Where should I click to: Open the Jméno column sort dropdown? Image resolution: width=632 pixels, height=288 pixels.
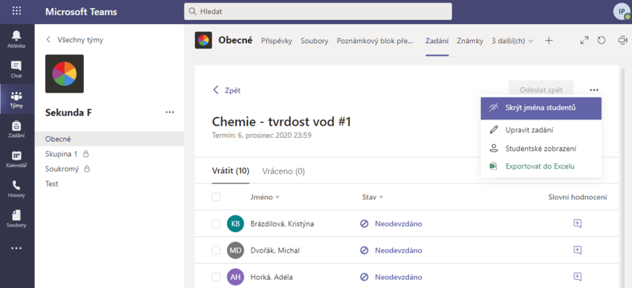tap(277, 197)
